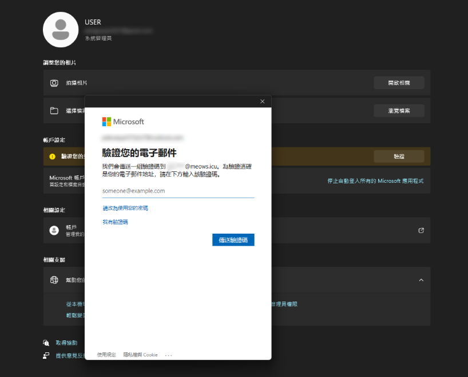Click the folder icon for choosing a file

(54, 111)
